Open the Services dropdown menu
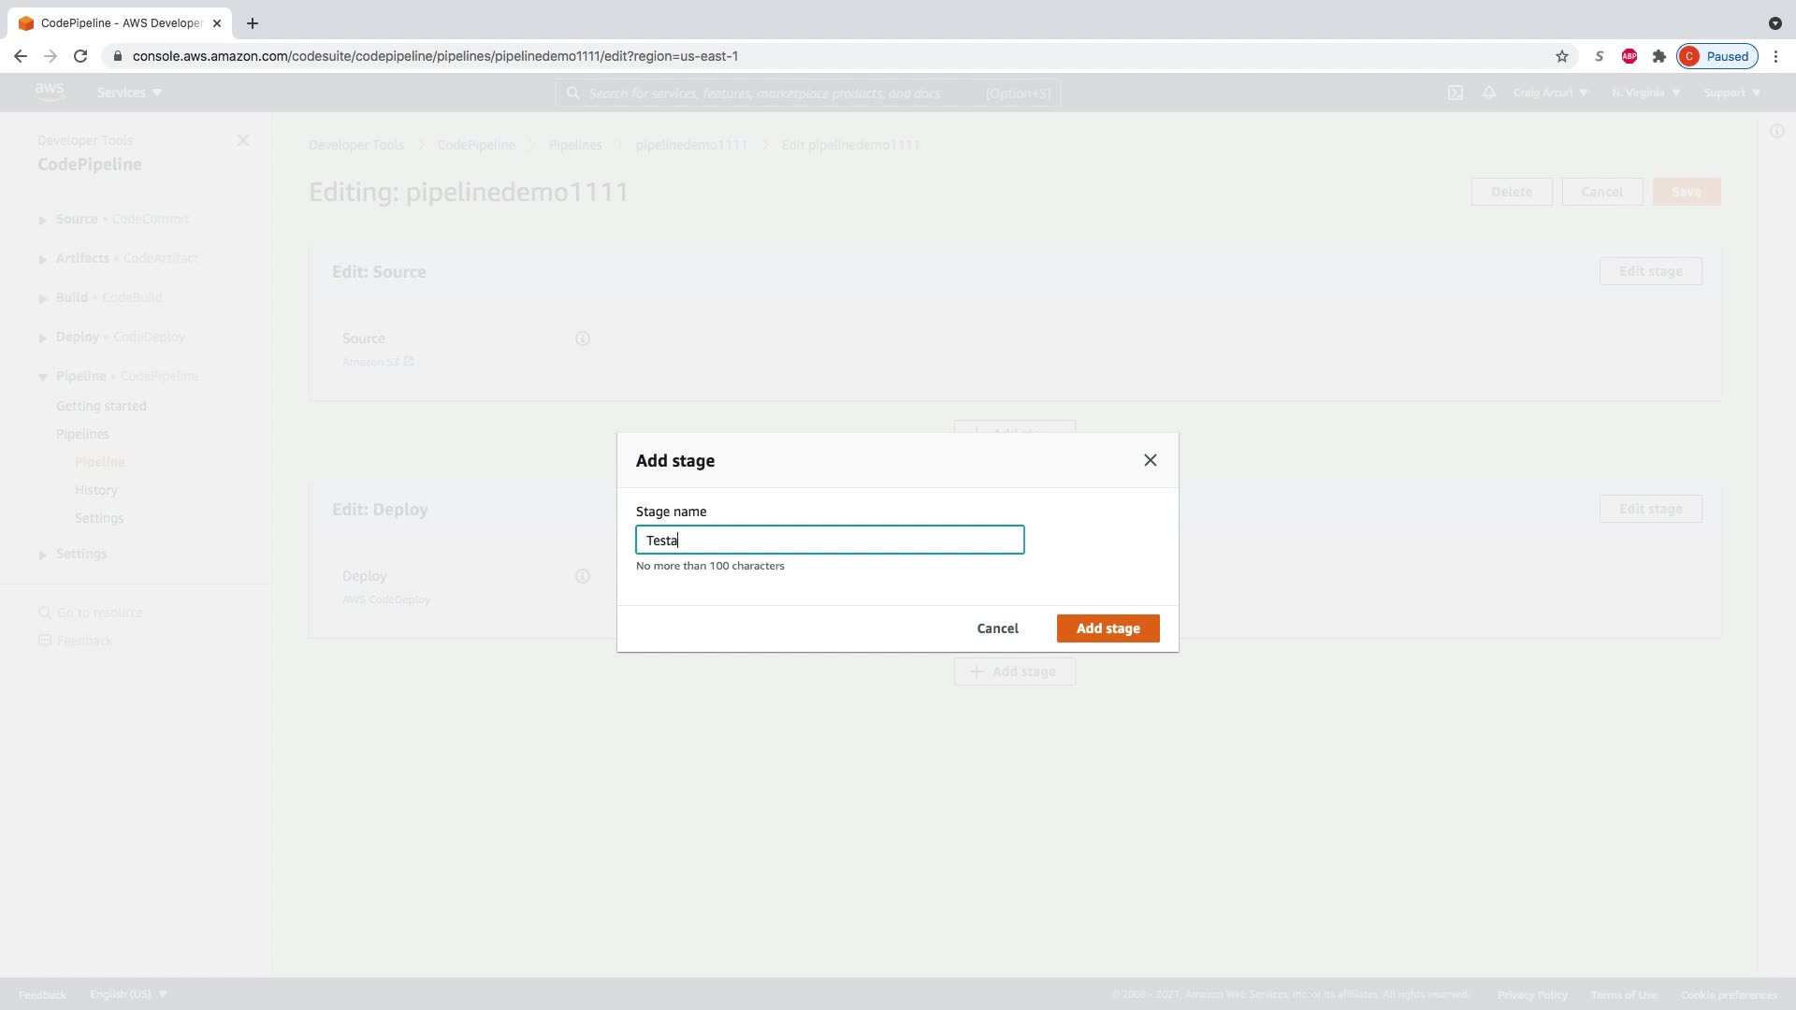The image size is (1796, 1010). [129, 93]
